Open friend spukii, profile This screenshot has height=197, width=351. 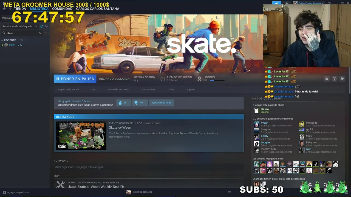click(x=310, y=129)
